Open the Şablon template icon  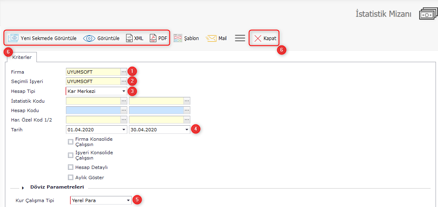click(178, 38)
